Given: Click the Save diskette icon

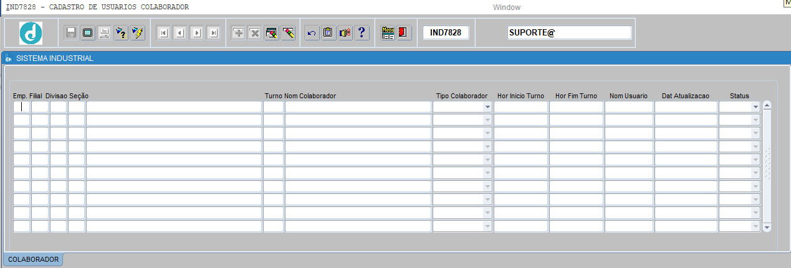Looking at the screenshot, I should click(71, 32).
